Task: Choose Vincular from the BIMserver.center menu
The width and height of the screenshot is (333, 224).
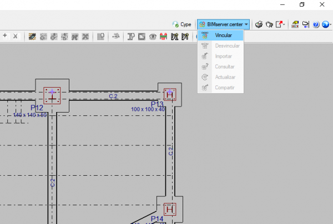Action: 220,35
